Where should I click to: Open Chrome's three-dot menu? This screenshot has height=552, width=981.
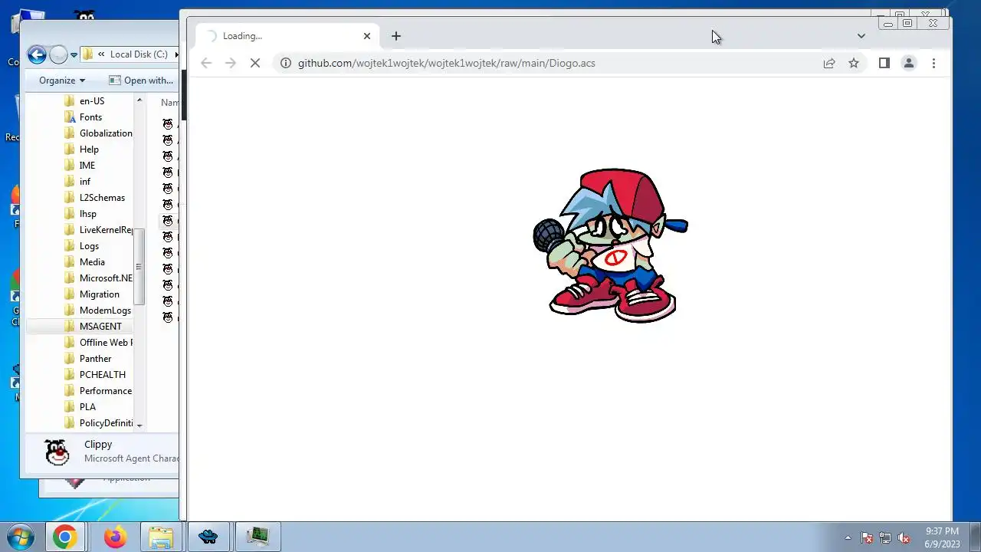click(933, 63)
